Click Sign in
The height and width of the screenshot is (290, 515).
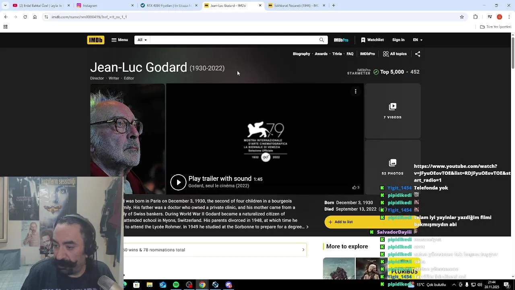click(x=398, y=40)
